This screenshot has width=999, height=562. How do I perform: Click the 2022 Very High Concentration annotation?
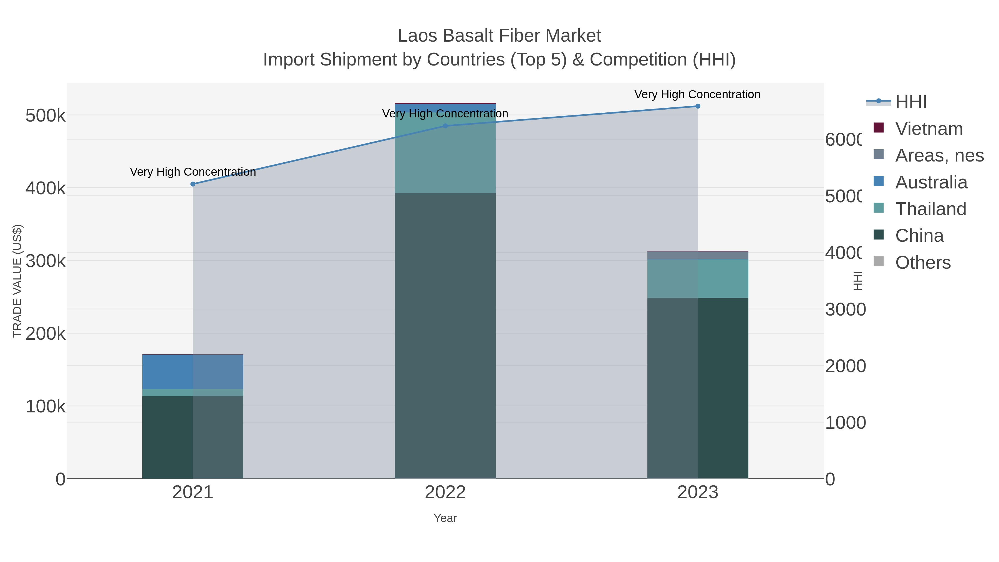click(x=445, y=114)
